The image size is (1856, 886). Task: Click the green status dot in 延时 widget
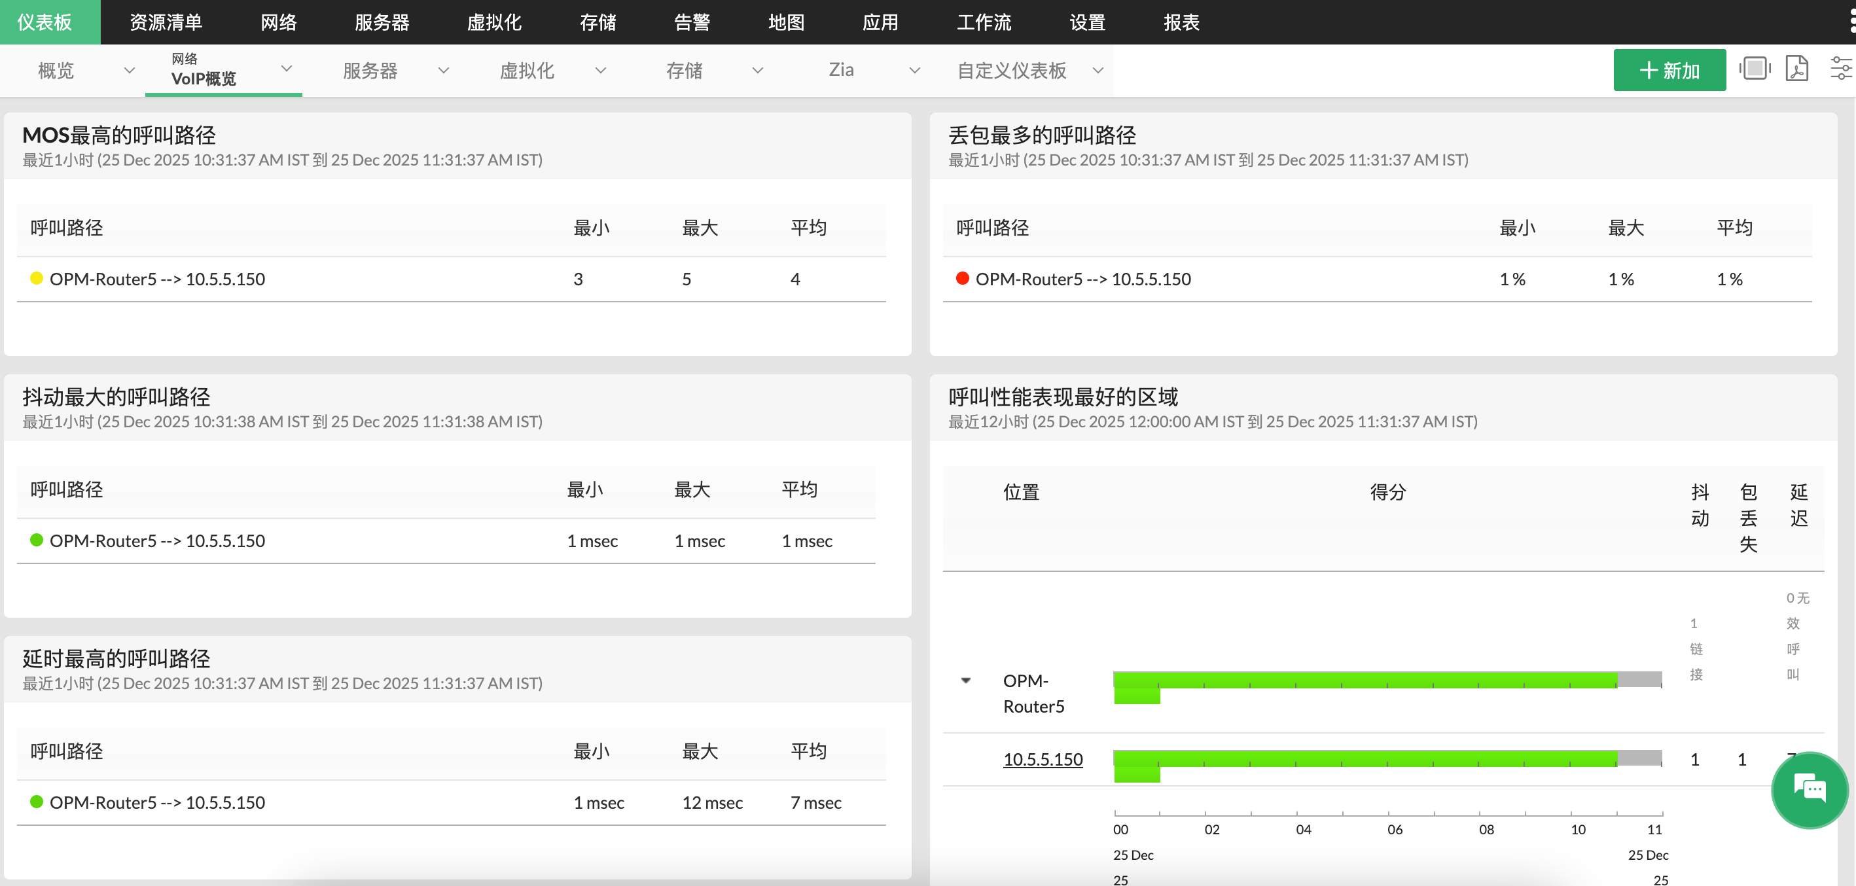point(35,801)
